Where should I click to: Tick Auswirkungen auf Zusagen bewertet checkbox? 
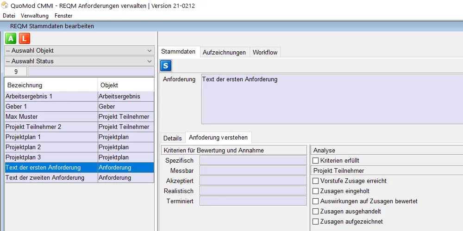tap(316, 201)
